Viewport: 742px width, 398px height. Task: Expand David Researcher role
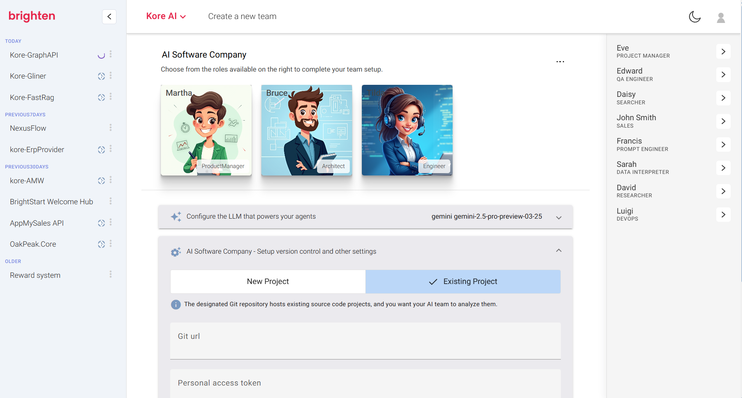[723, 191]
